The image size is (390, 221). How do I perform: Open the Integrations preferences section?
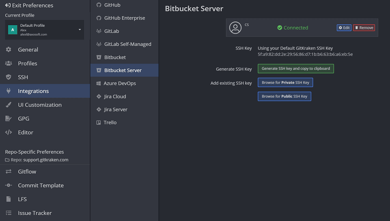point(33,91)
